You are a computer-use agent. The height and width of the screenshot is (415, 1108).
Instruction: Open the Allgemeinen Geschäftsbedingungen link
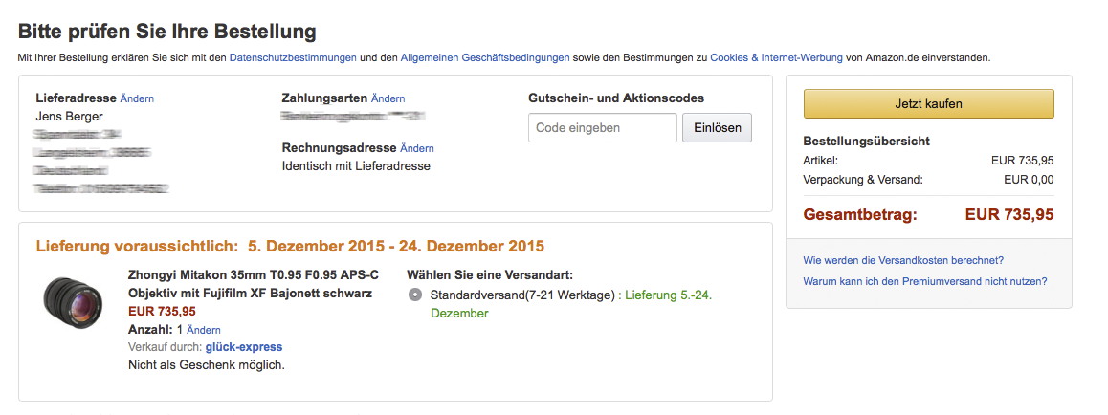(485, 58)
